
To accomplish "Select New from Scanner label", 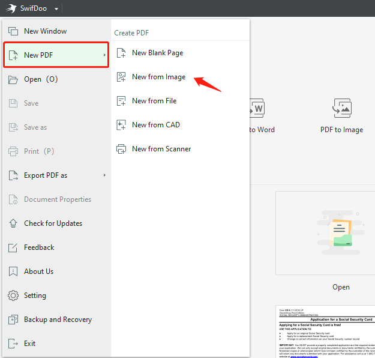I will (x=161, y=149).
